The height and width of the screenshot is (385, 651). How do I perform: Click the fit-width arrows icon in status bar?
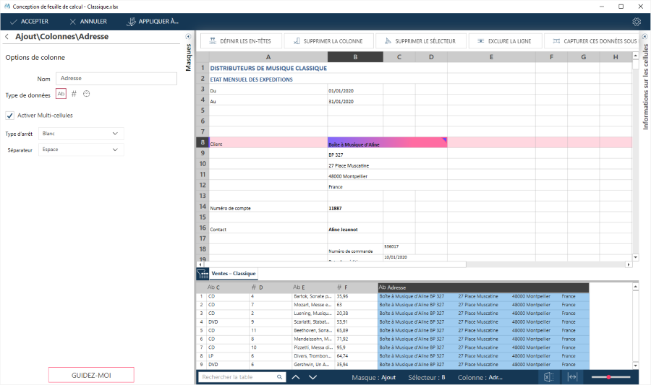(572, 377)
